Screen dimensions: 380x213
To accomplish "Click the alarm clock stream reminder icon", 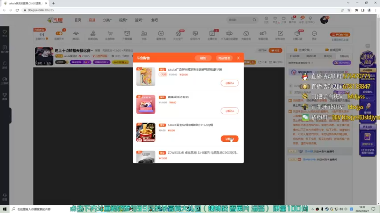I will (x=127, y=34).
